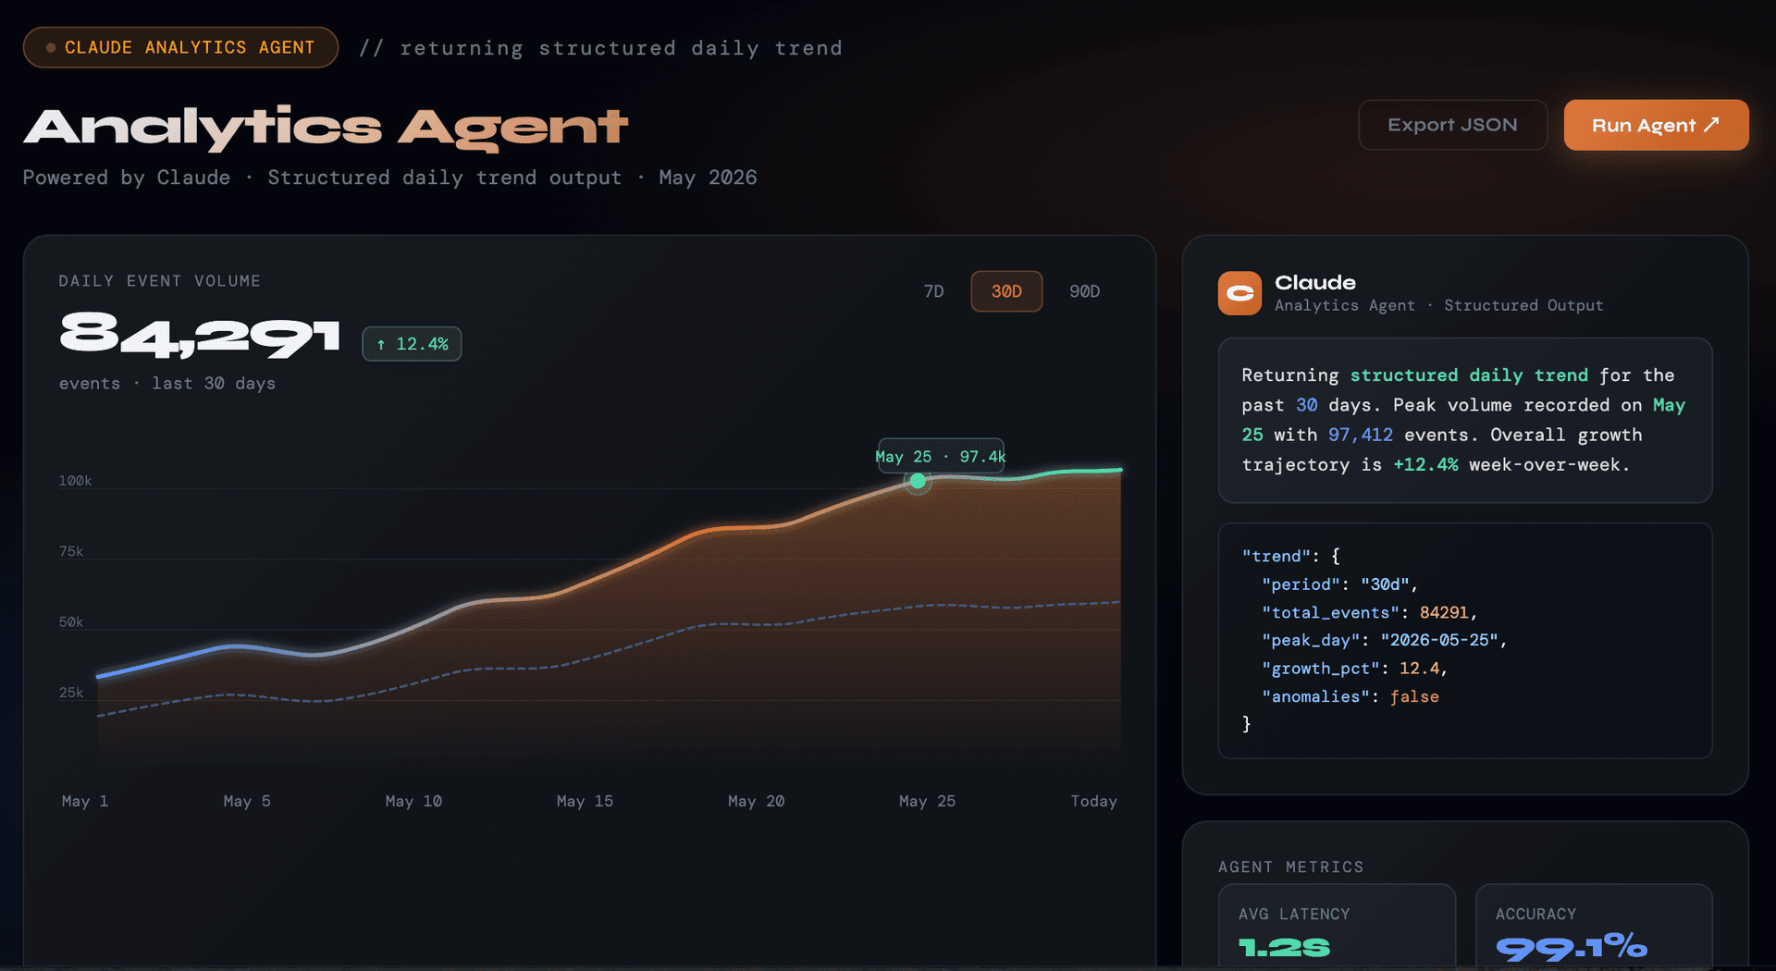
Task: Click the Avg Latency metric card
Action: 1337,928
